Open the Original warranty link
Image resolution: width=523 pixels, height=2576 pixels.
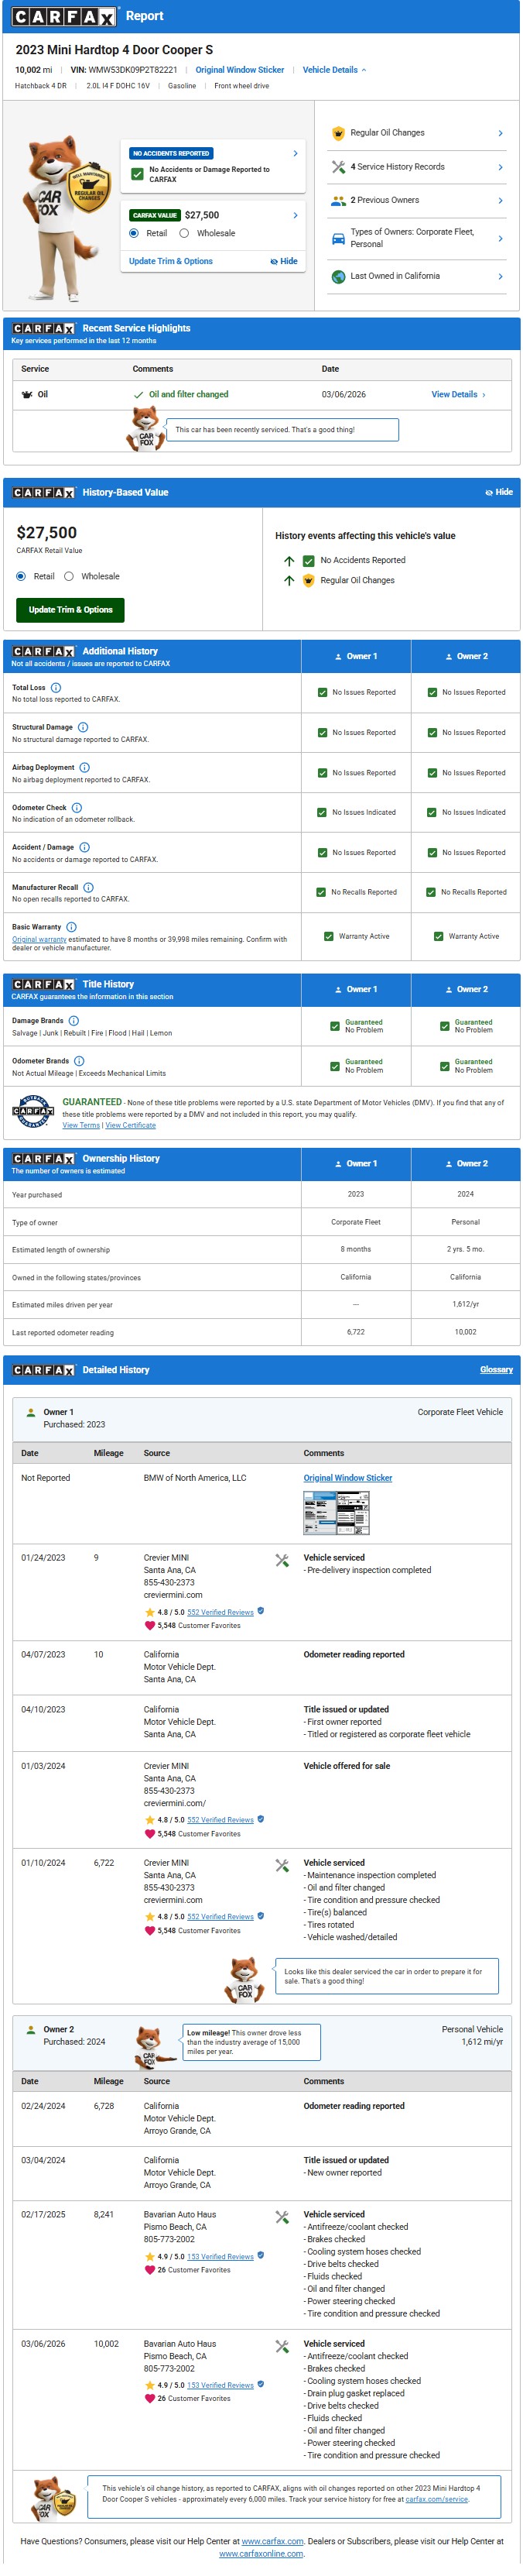[x=39, y=940]
